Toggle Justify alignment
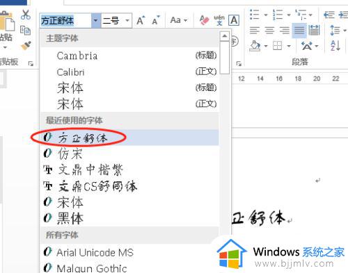The width and height of the screenshot is (348, 273). point(299,31)
